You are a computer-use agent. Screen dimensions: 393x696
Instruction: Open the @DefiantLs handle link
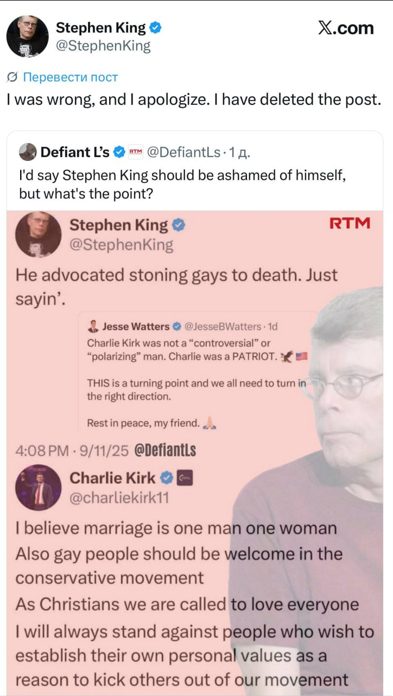click(183, 152)
